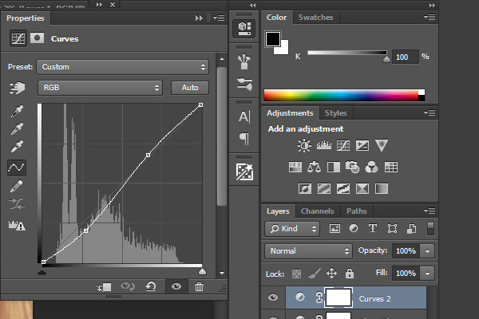Select draw to modify curve pencil
This screenshot has height=319, width=479.
pos(17,186)
